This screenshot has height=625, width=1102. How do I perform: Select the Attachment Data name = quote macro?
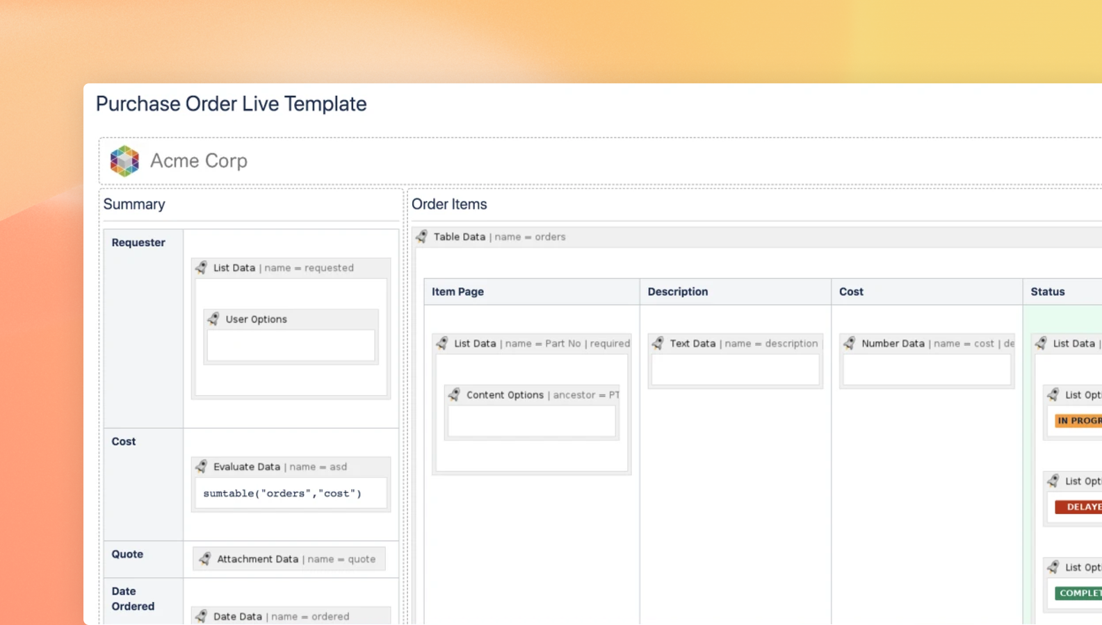[289, 559]
